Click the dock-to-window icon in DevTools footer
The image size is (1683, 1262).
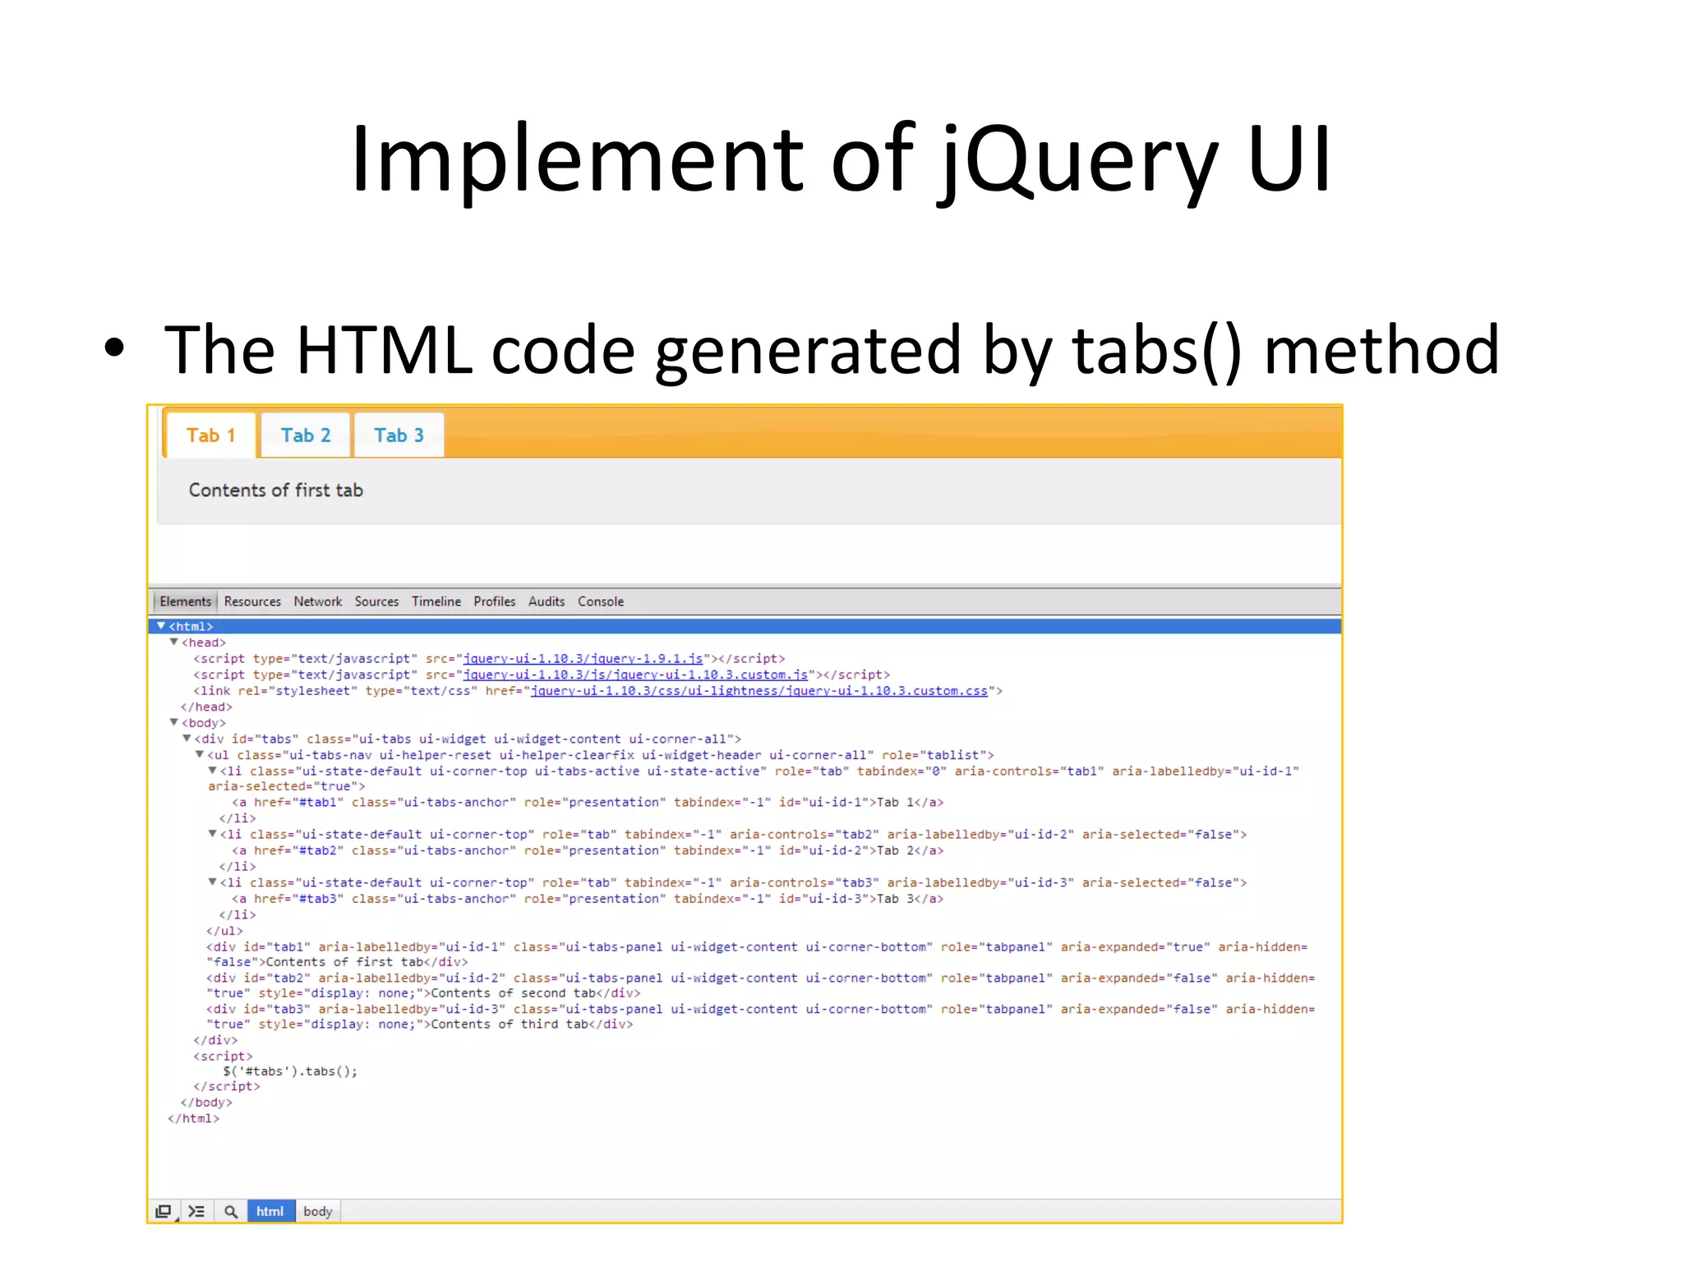click(x=164, y=1211)
